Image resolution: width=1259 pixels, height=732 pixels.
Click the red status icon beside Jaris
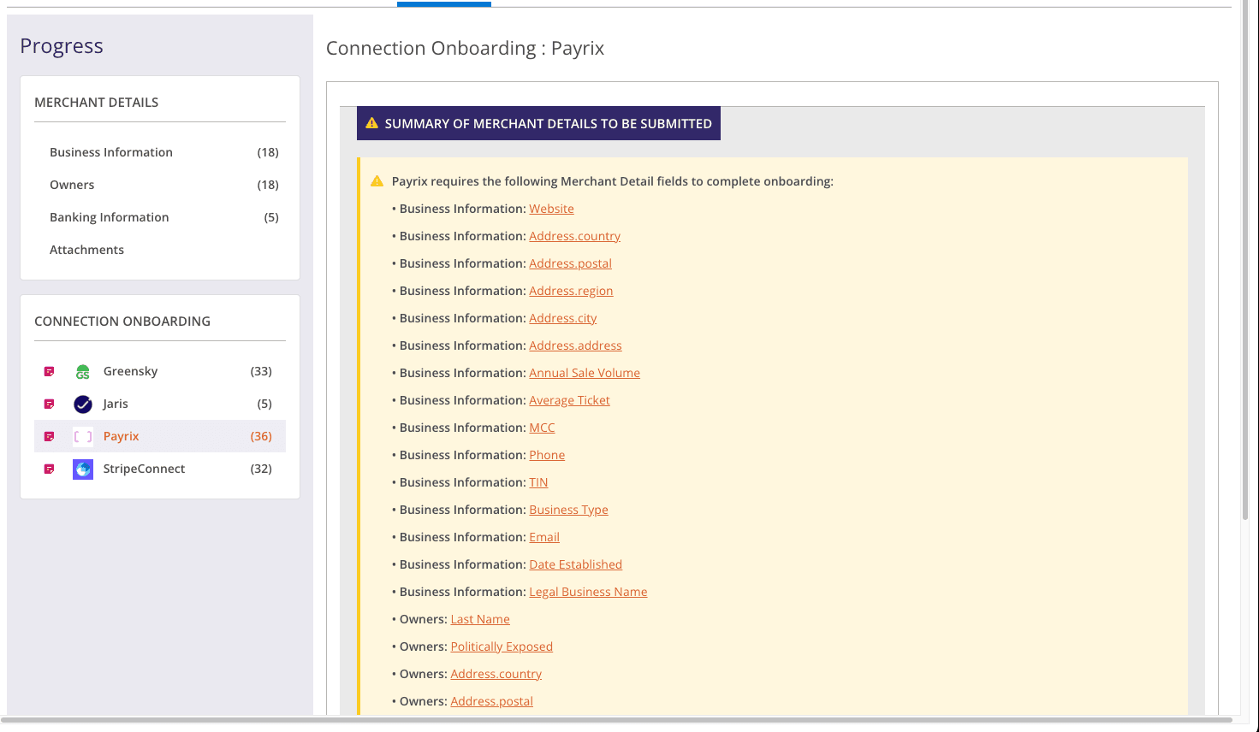click(x=50, y=404)
